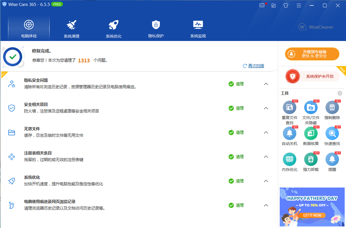Viewport: 346px width, 228px height.
Task: Click green FREE badge in title bar
Action: 57,4
